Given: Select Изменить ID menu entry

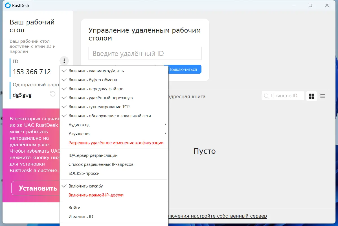Looking at the screenshot, I should pyautogui.click(x=114, y=217).
